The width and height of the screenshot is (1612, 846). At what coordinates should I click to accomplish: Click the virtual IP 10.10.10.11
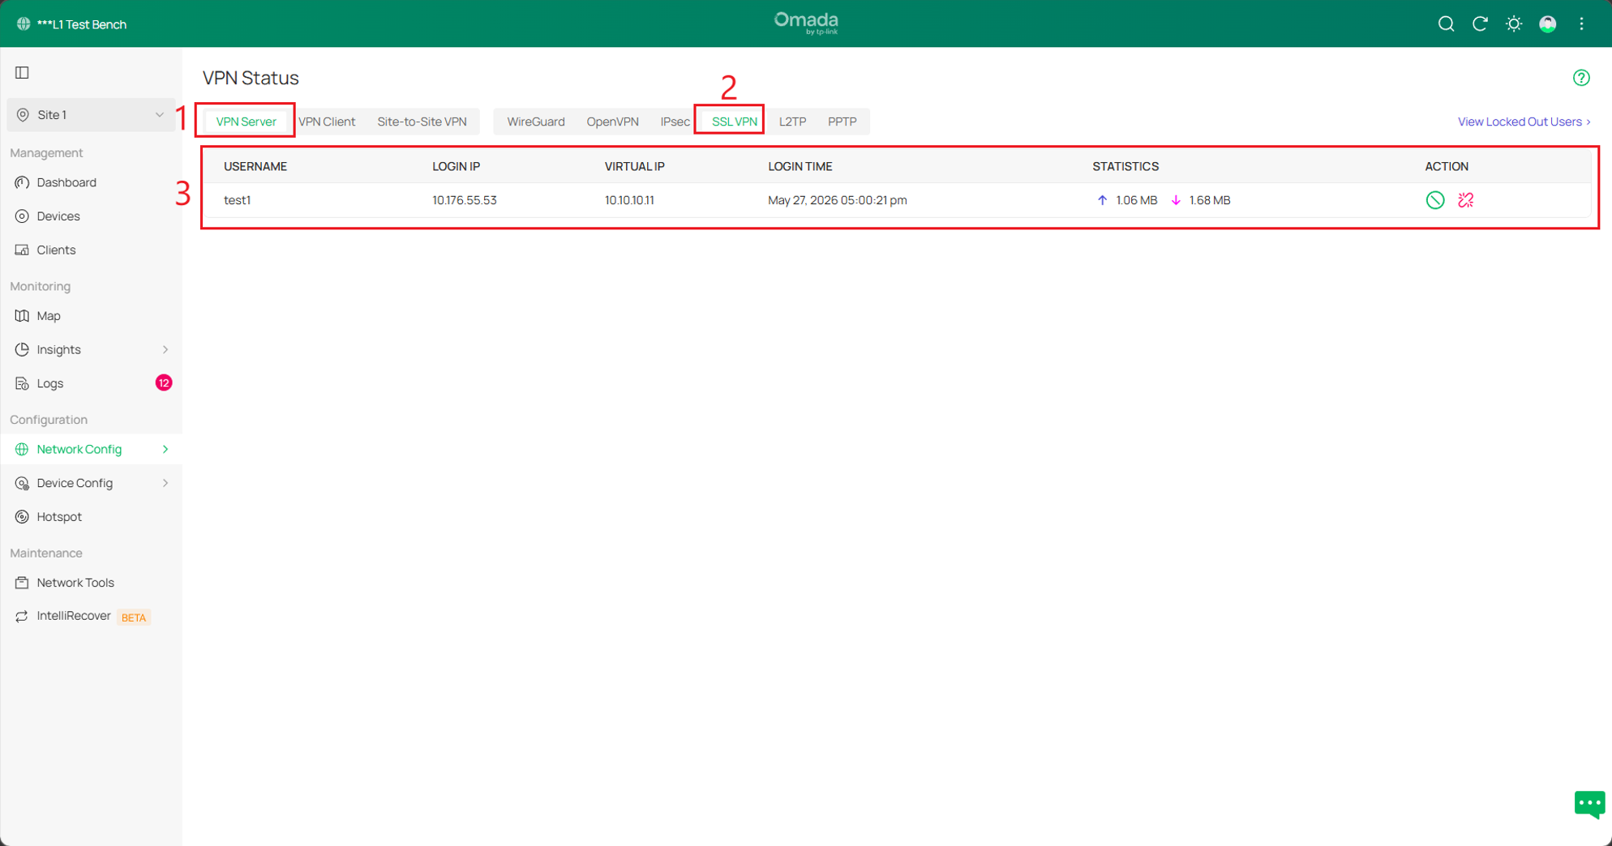click(629, 200)
